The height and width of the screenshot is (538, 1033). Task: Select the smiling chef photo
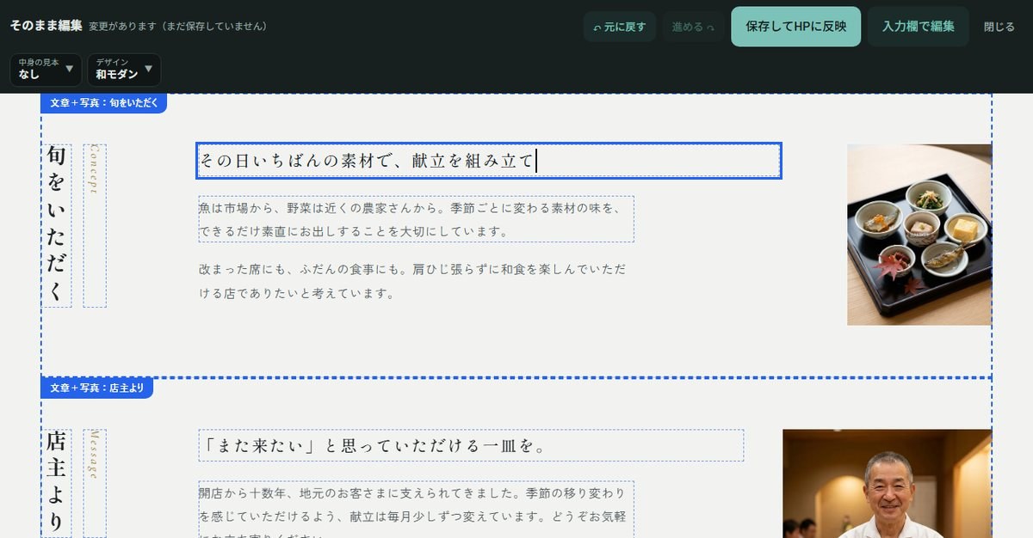887,483
